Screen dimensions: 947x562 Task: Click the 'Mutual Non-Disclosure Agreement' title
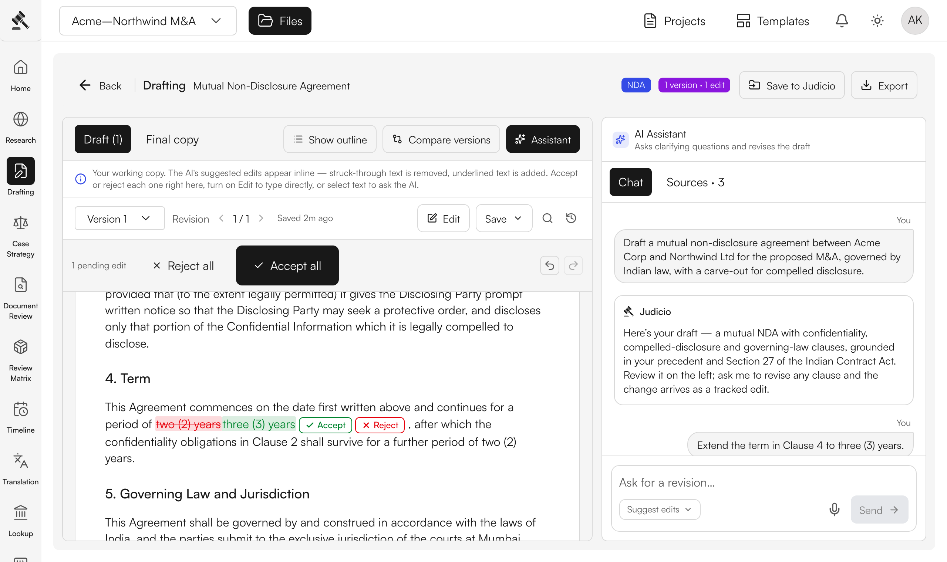pyautogui.click(x=272, y=86)
